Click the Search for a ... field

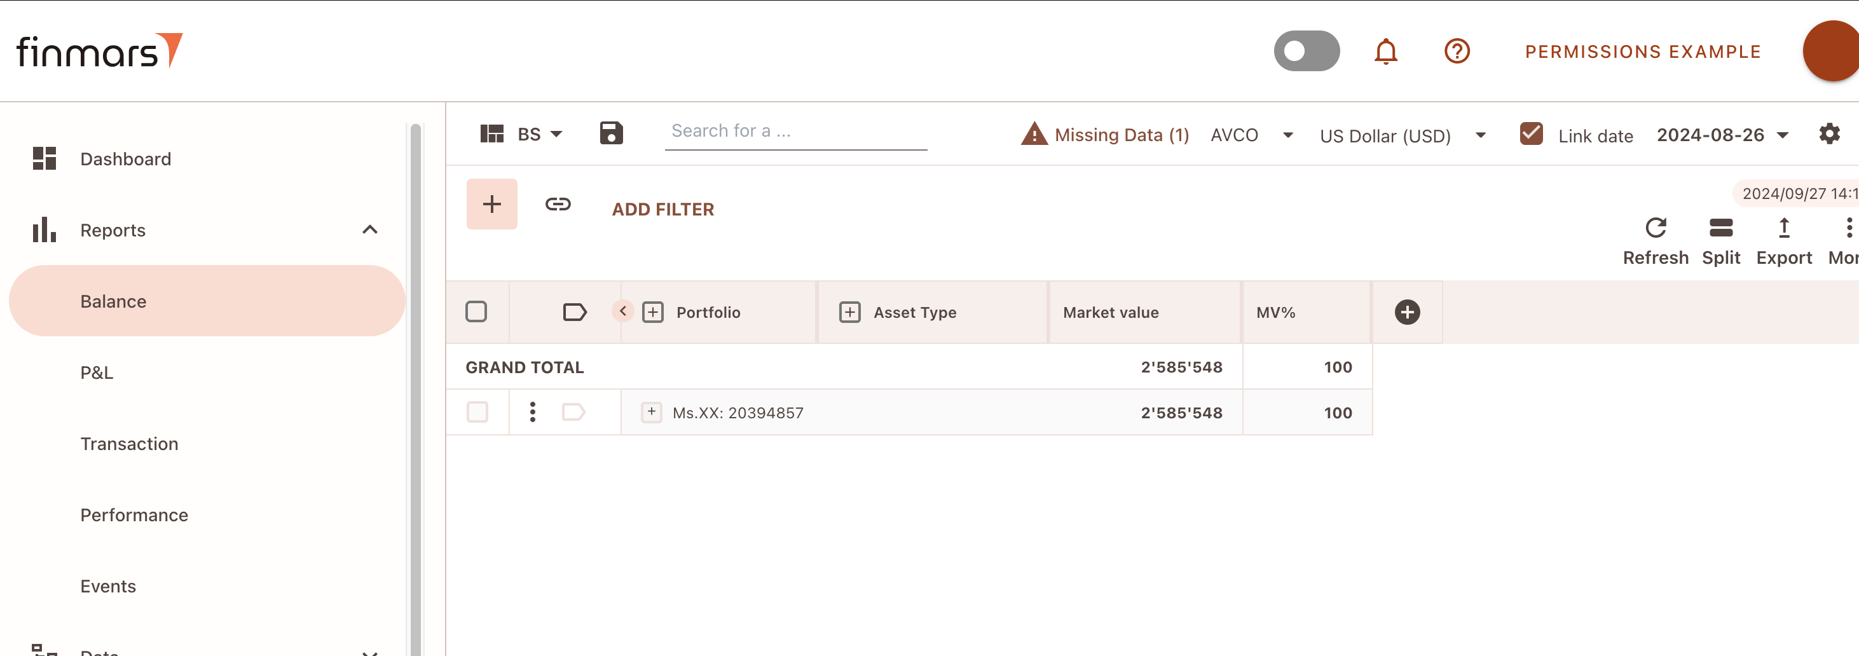click(795, 132)
